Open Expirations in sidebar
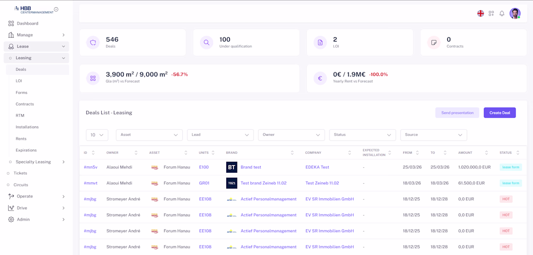The height and width of the screenshot is (255, 533). pyautogui.click(x=26, y=150)
